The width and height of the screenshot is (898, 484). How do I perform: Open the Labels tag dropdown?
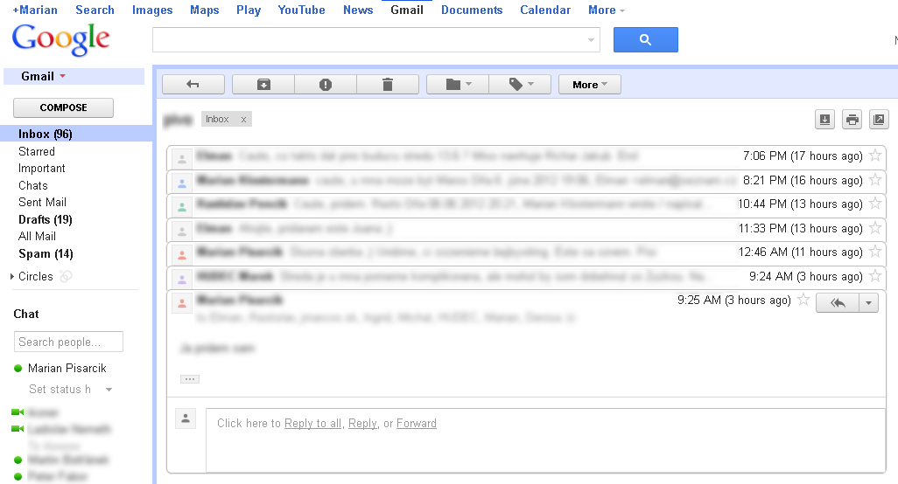(520, 85)
